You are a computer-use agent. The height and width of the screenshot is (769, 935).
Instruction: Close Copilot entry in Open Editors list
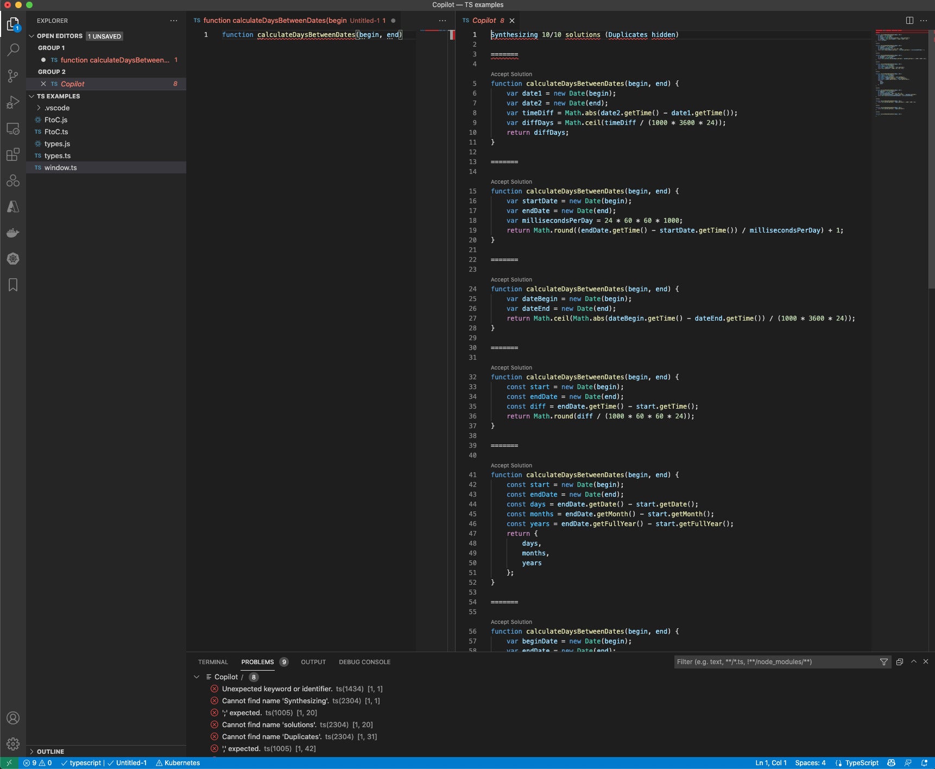pyautogui.click(x=43, y=84)
